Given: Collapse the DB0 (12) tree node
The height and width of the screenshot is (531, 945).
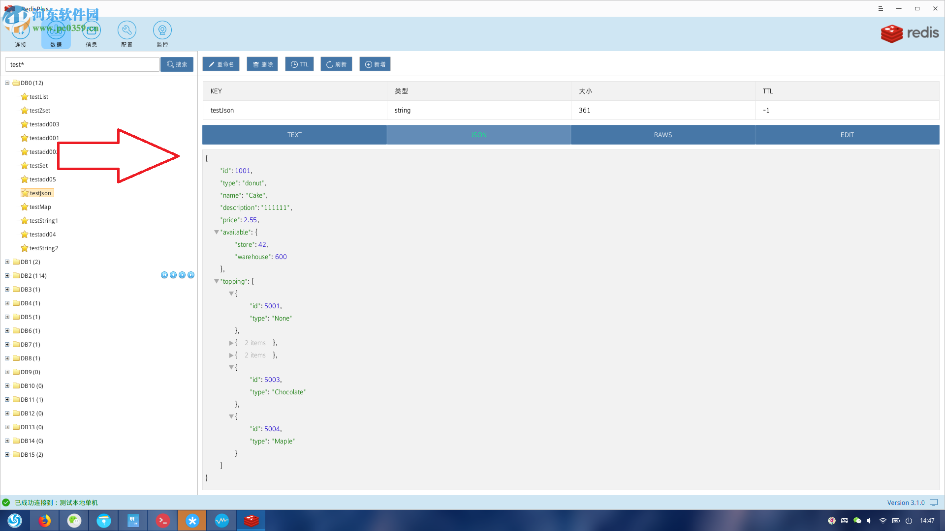Looking at the screenshot, I should (7, 83).
